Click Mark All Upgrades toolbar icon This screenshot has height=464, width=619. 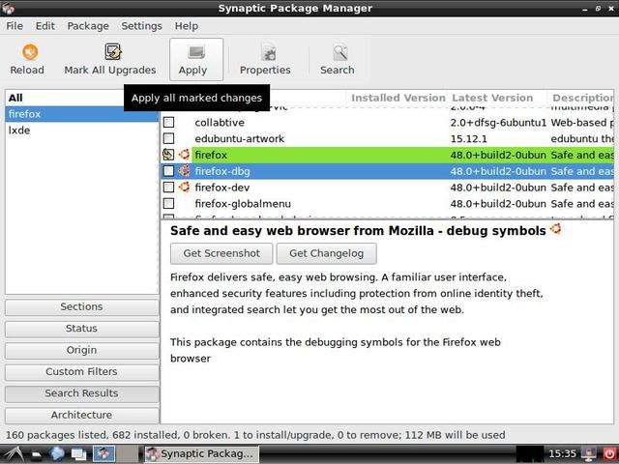(113, 51)
